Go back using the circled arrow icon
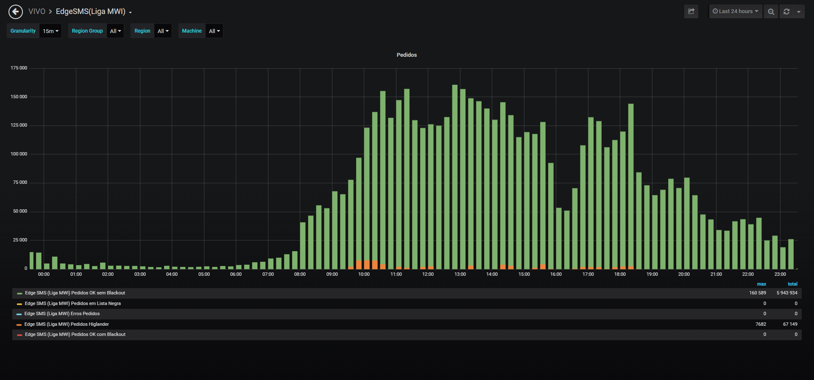814x380 pixels. click(16, 12)
